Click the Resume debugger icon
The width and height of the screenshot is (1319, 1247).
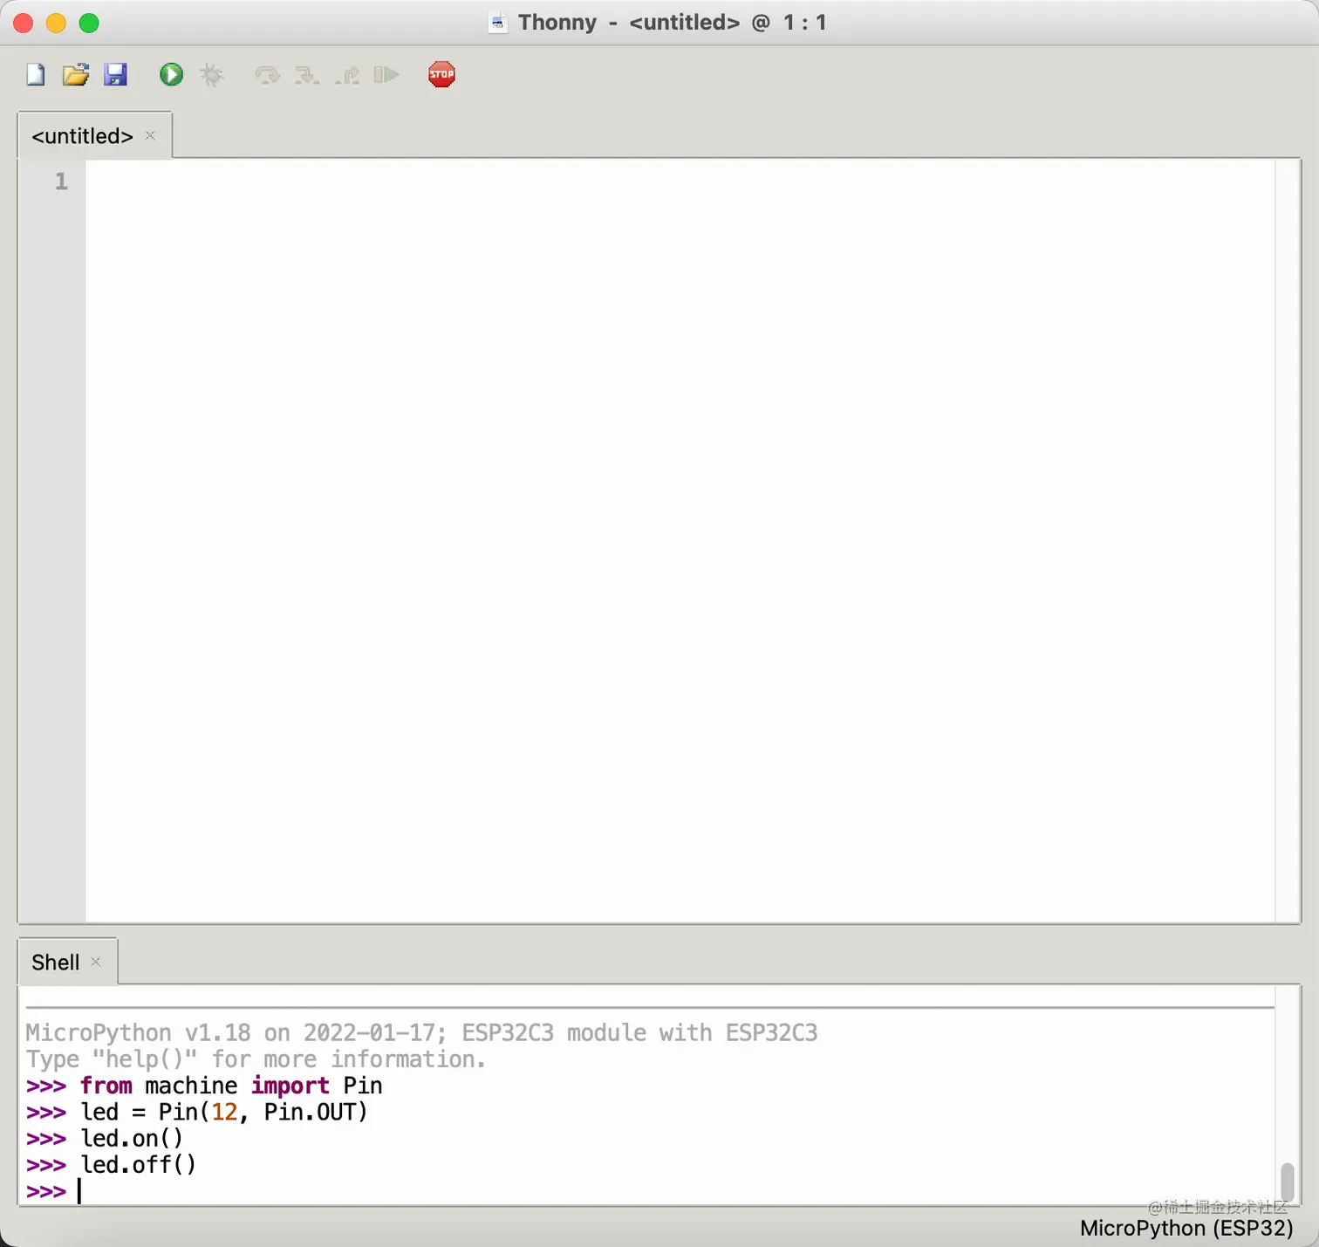(386, 75)
